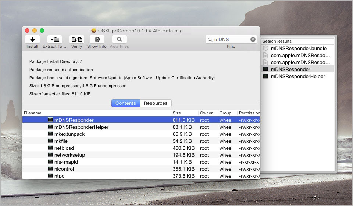Switch to the Resources tab

point(156,103)
